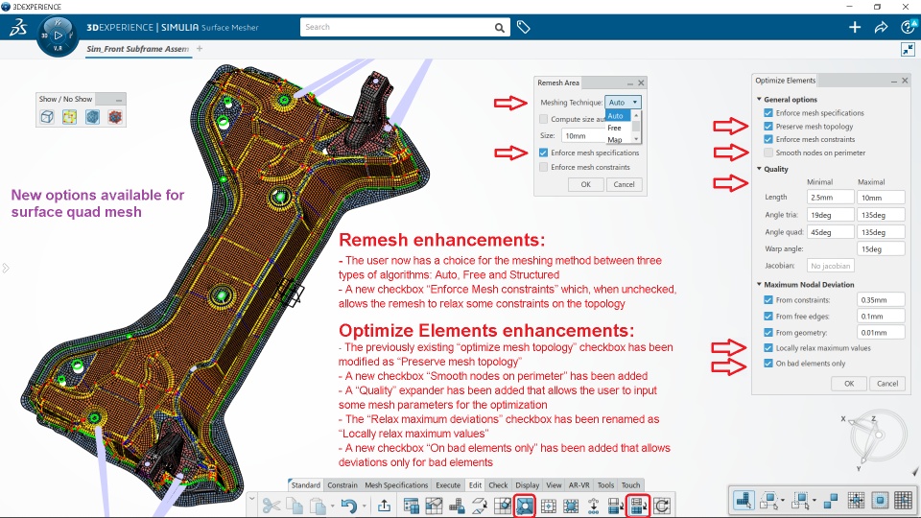Click OK in Remesh Area dialog
921x518 pixels.
[x=585, y=184]
